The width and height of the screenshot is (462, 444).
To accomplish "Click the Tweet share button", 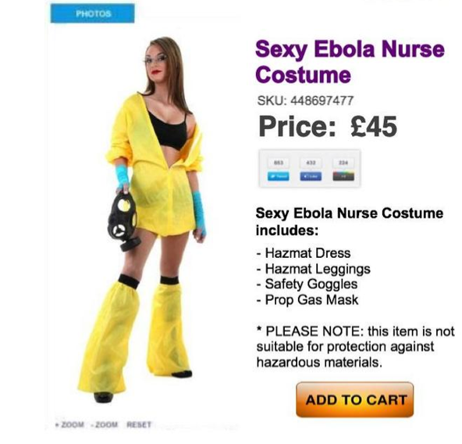I will [278, 176].
